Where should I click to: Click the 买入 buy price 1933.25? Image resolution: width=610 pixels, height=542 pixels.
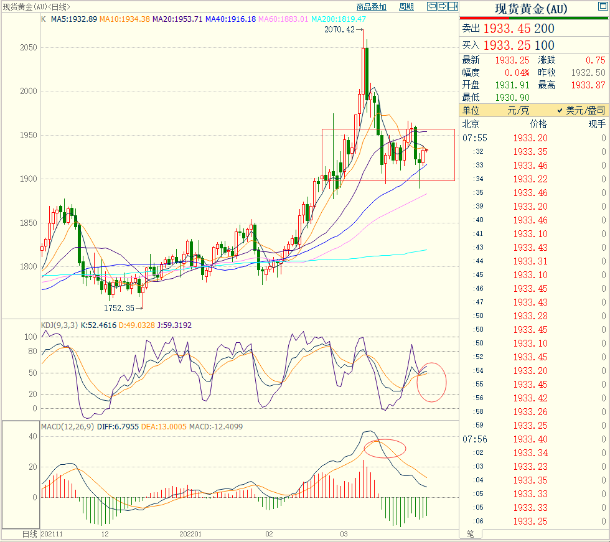point(507,45)
